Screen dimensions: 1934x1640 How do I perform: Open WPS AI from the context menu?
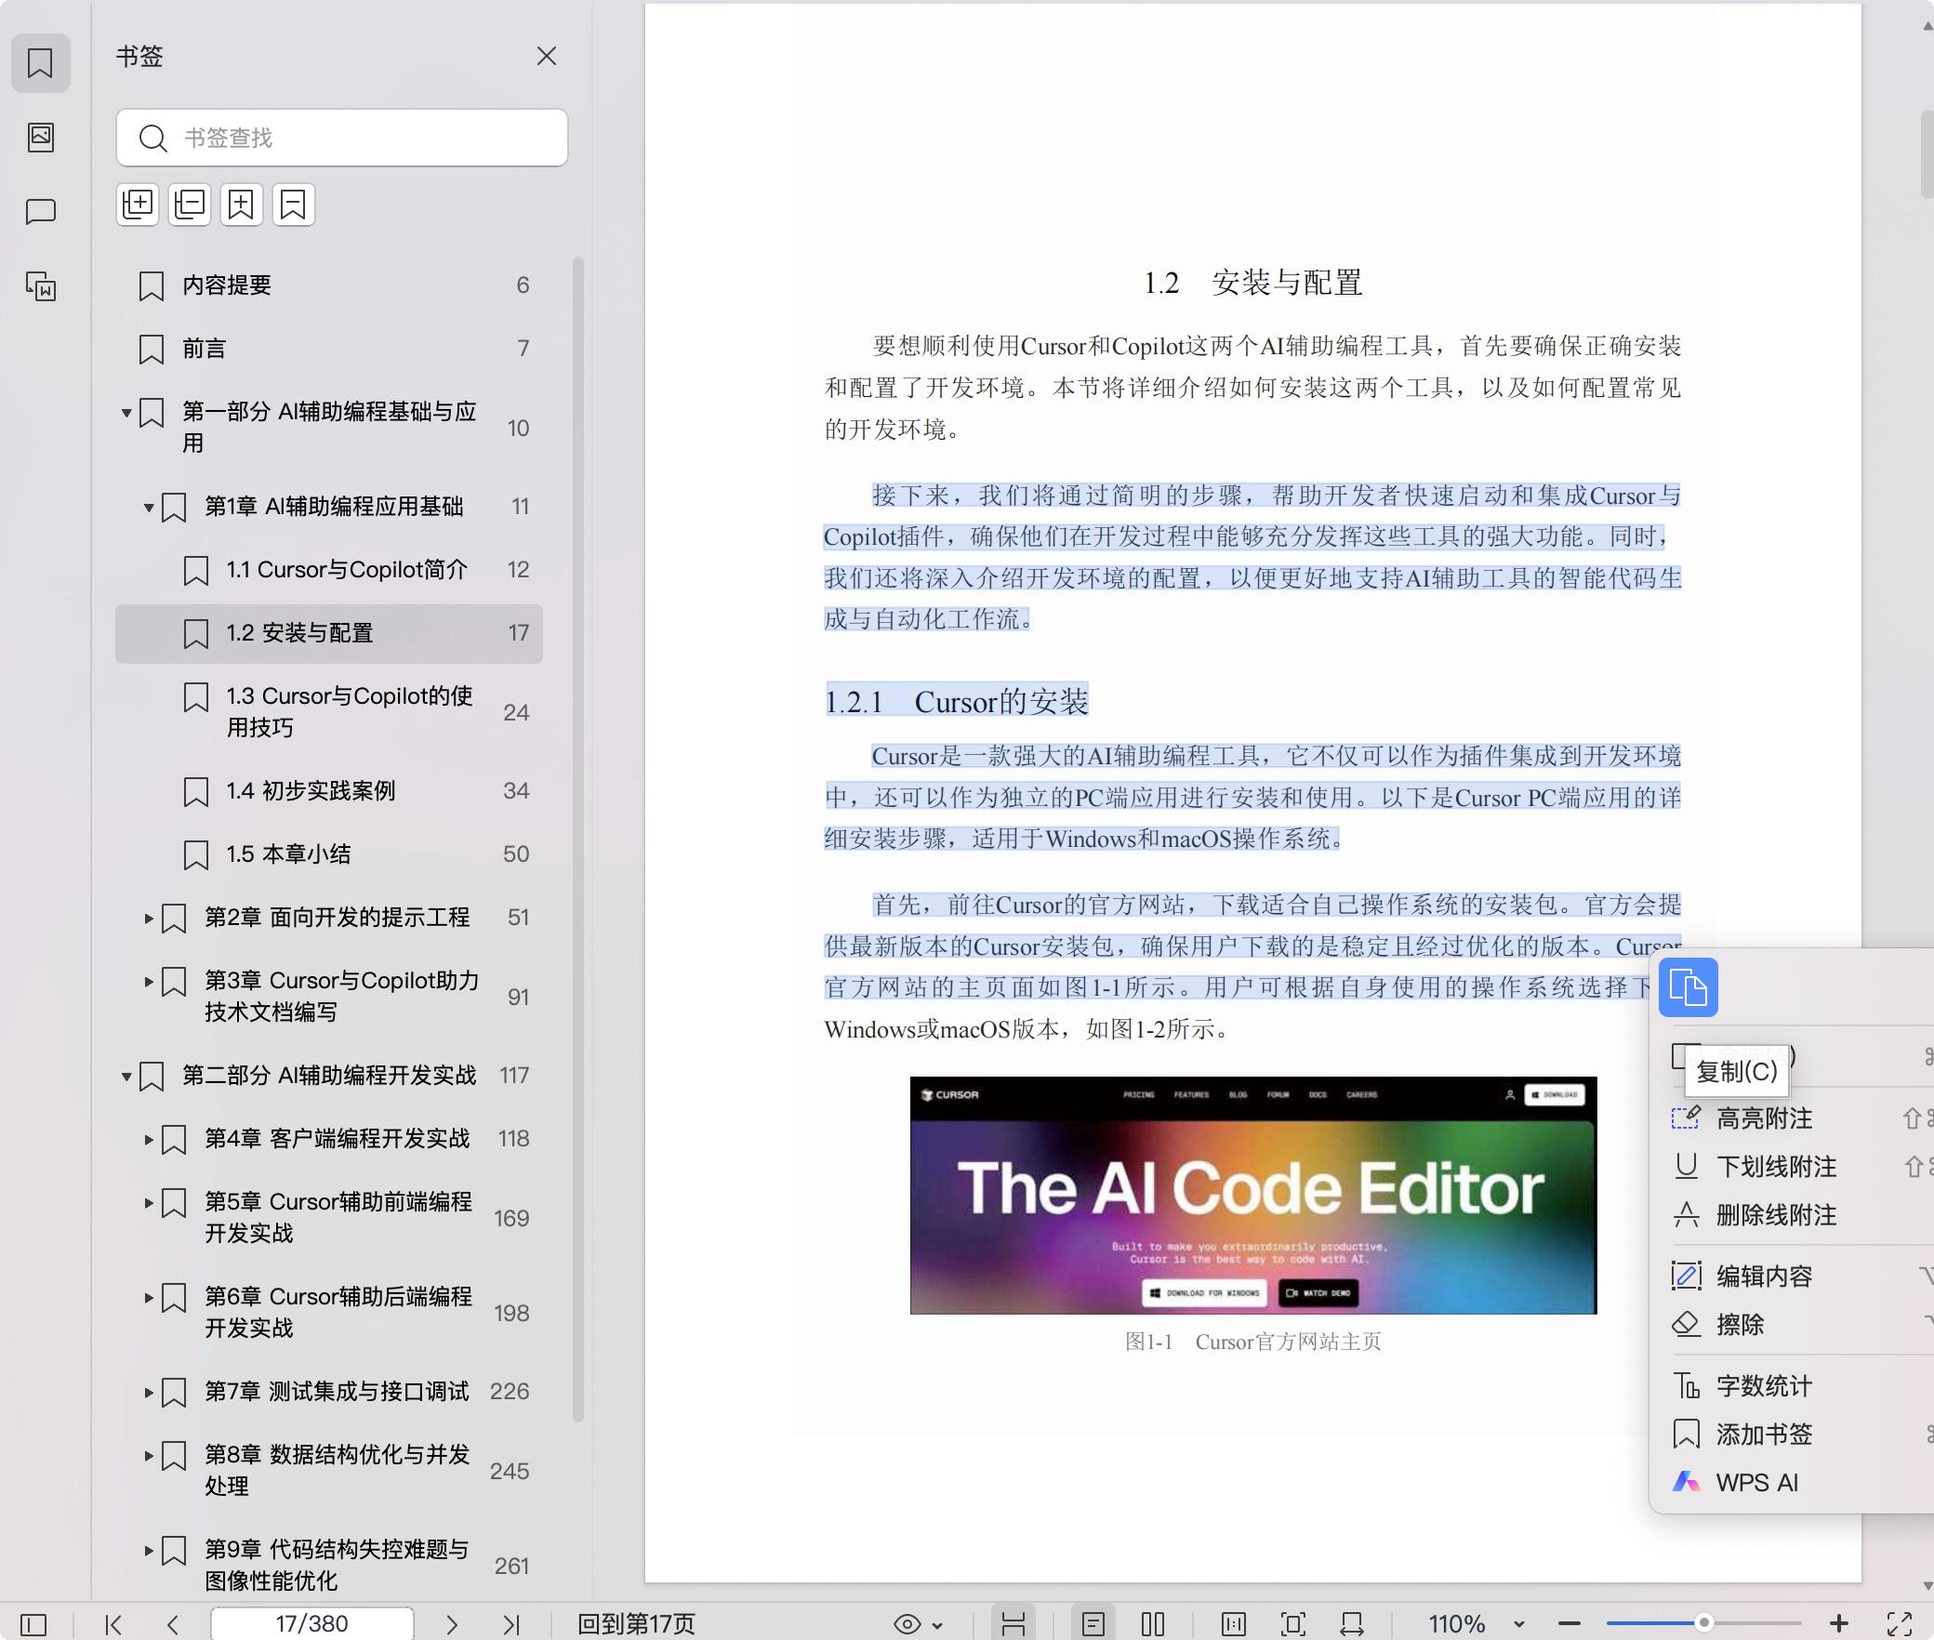tap(1756, 1482)
